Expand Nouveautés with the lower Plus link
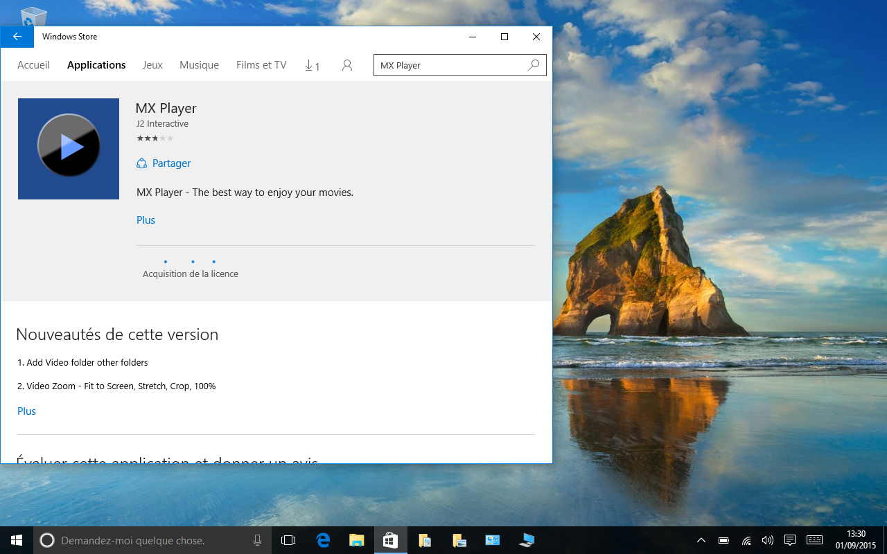The image size is (887, 554). 26,411
